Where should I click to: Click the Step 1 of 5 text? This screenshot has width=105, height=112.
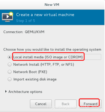pos(26,21)
